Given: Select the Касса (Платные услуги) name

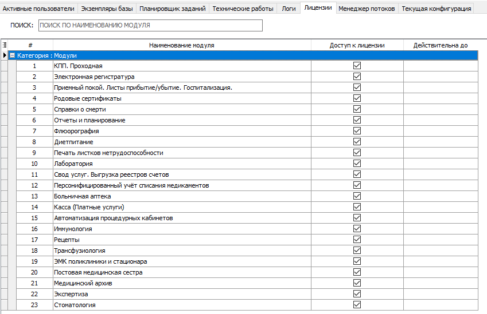Looking at the screenshot, I should (182, 207).
